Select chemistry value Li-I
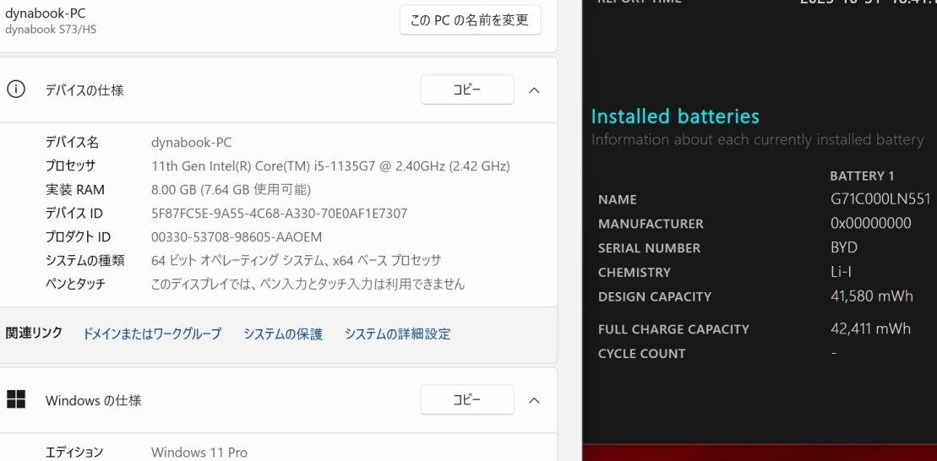The height and width of the screenshot is (461, 937). pos(841,272)
